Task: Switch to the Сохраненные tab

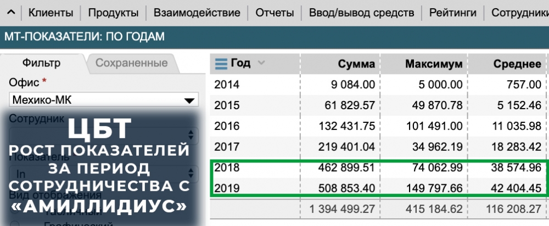Action: 132,63
